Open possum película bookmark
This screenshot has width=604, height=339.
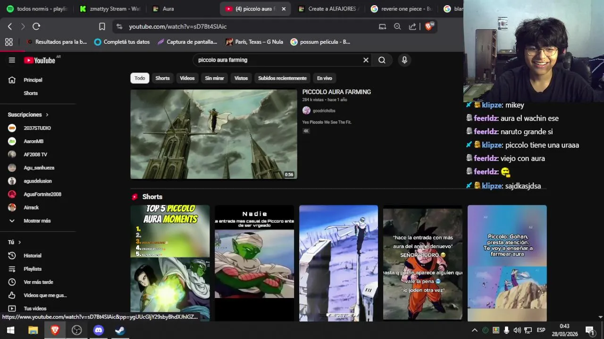point(320,42)
